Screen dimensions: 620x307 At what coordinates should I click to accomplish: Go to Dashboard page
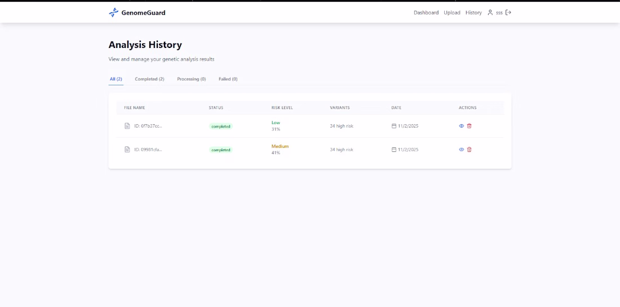click(x=426, y=12)
